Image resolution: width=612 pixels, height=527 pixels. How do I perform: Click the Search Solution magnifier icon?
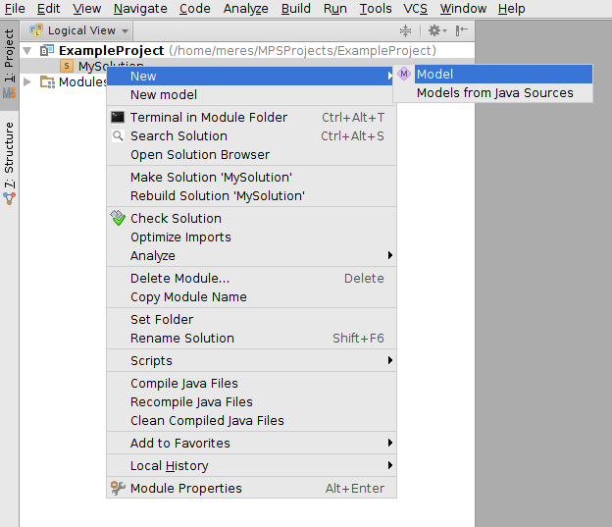(x=118, y=136)
